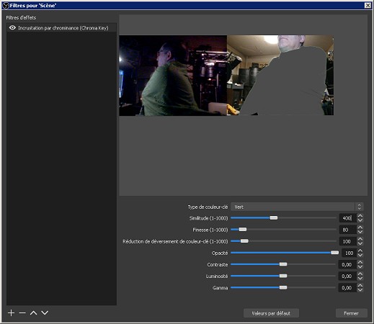
Task: Move filter down with arrow icon
Action: (x=45, y=313)
